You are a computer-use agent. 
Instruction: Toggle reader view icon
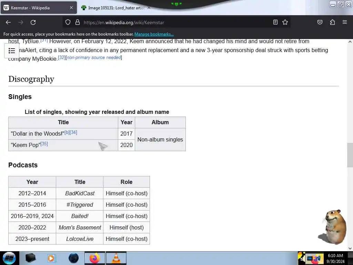(275, 22)
